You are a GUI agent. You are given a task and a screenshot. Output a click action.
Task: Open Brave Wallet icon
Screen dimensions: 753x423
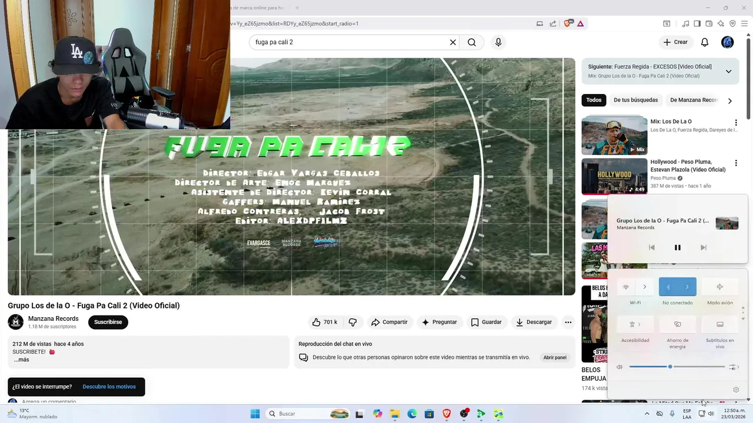pyautogui.click(x=709, y=23)
